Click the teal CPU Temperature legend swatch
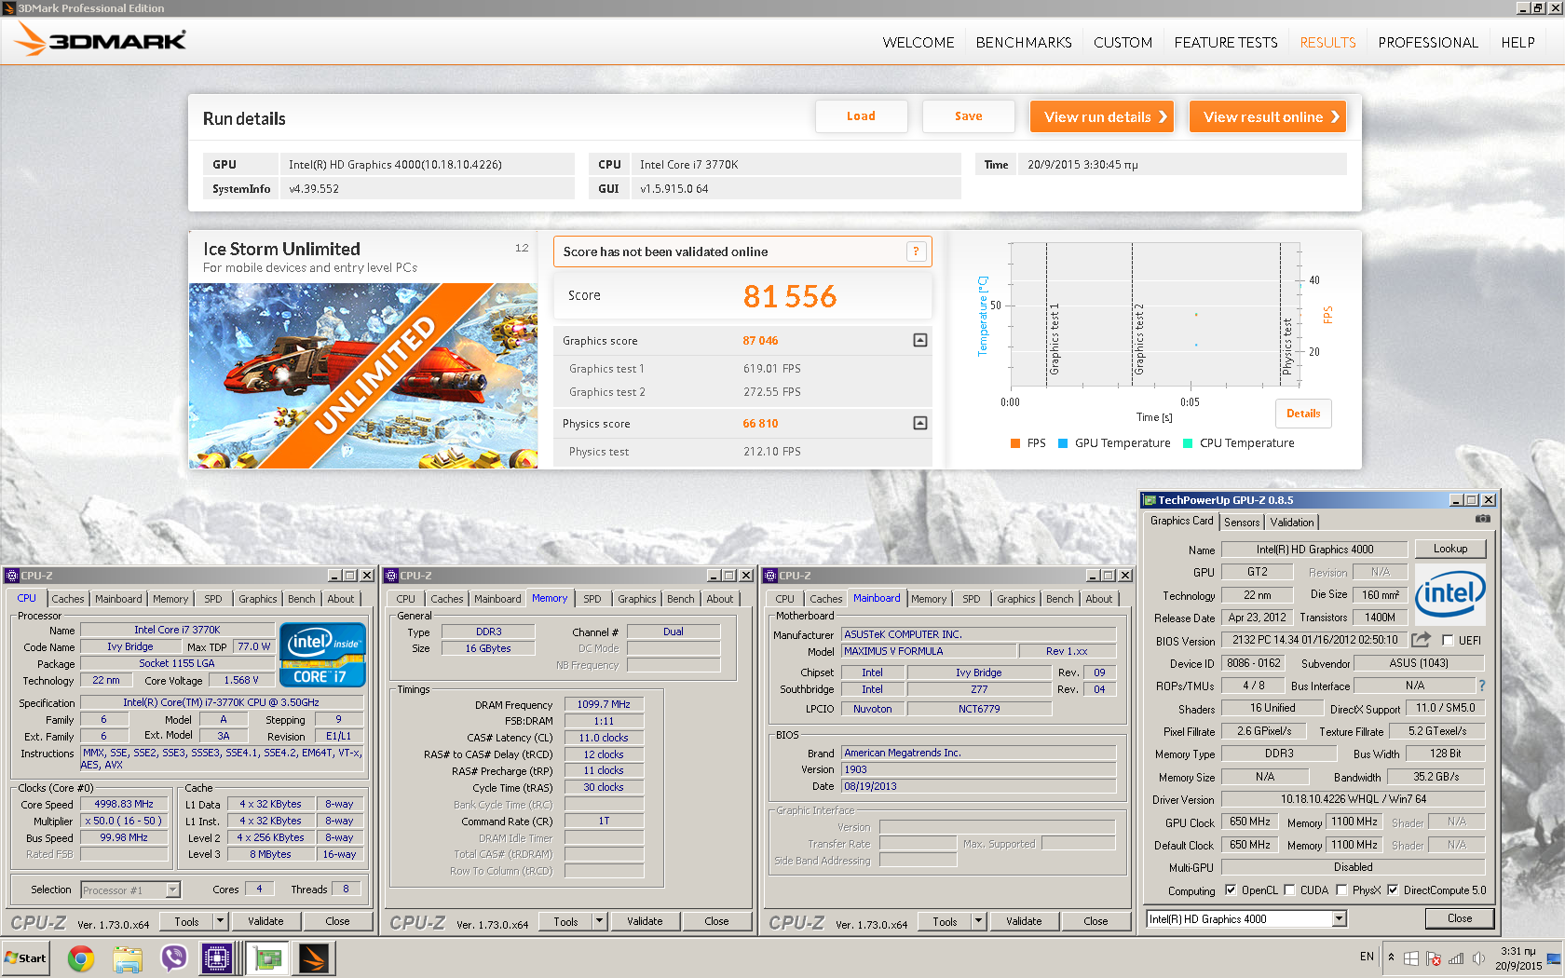The image size is (1565, 978). click(x=1188, y=443)
